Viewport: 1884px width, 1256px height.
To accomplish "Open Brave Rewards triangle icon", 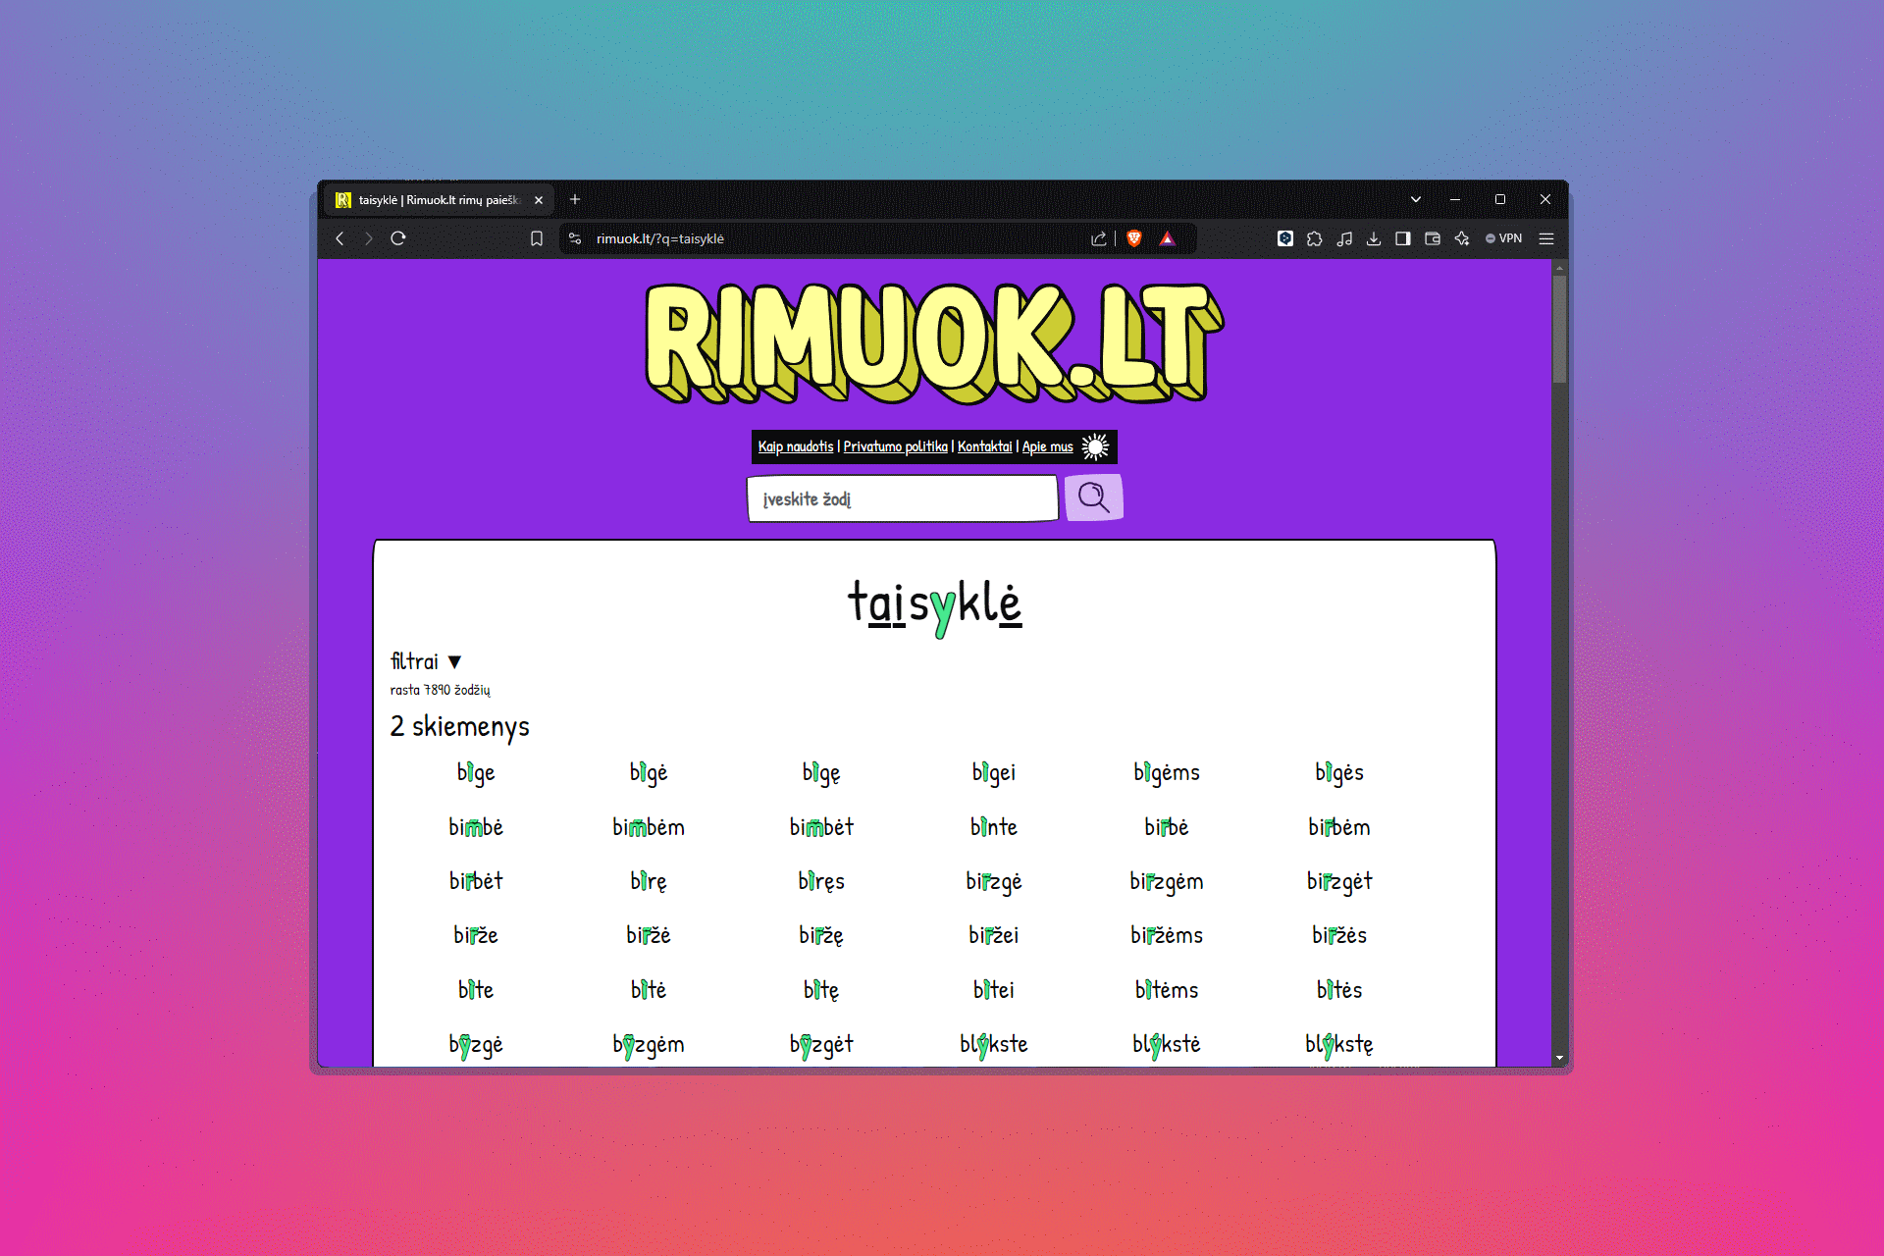I will [x=1167, y=238].
